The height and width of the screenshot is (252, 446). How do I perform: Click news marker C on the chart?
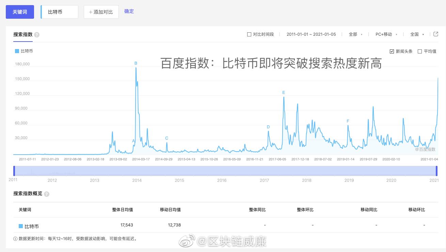pos(166,138)
